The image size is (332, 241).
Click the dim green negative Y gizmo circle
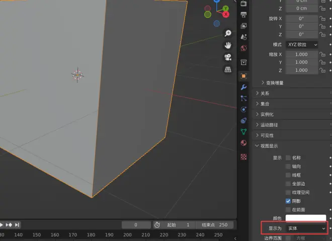(208, 15)
